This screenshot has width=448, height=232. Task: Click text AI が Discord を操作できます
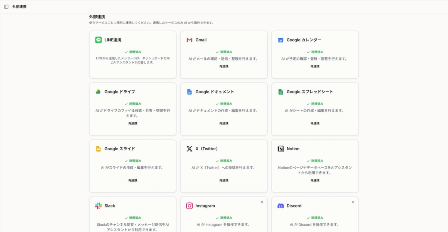pos(315,225)
